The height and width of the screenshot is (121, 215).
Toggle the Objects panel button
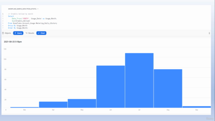[x=6, y=33]
